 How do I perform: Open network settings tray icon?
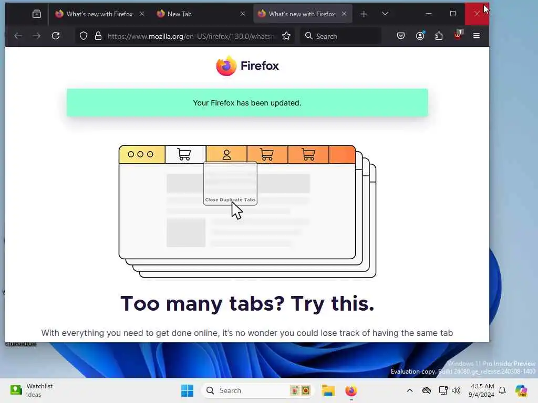coord(443,390)
